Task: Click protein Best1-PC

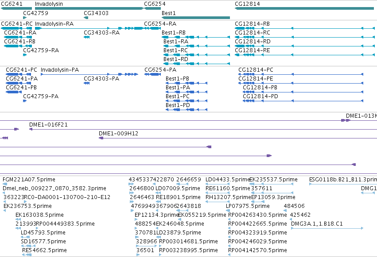Action: pos(178,96)
